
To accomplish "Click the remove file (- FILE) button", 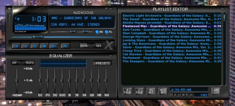I will 139,91.
